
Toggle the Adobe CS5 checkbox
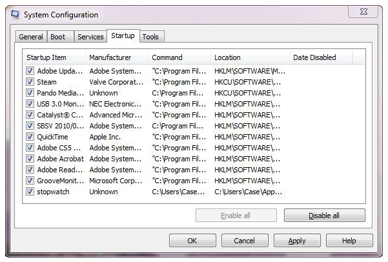click(x=30, y=148)
